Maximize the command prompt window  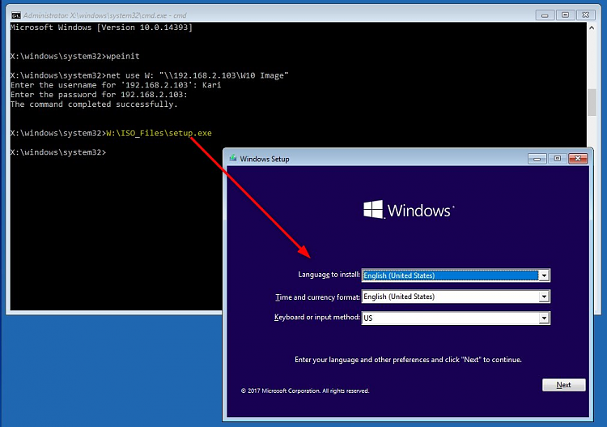(x=565, y=15)
